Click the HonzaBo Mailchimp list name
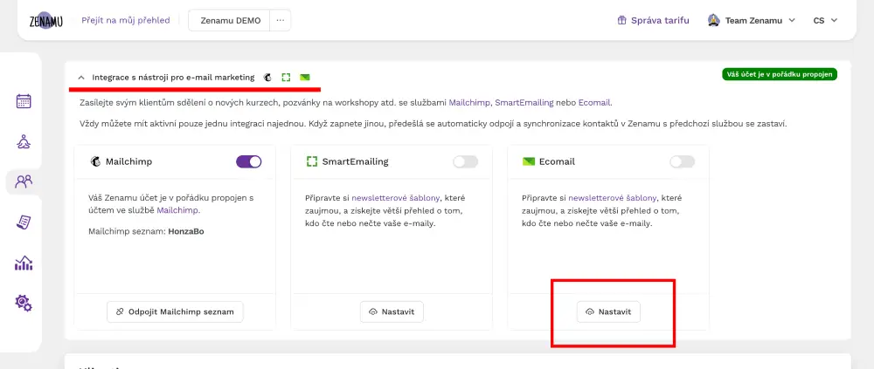874x369 pixels. point(186,231)
